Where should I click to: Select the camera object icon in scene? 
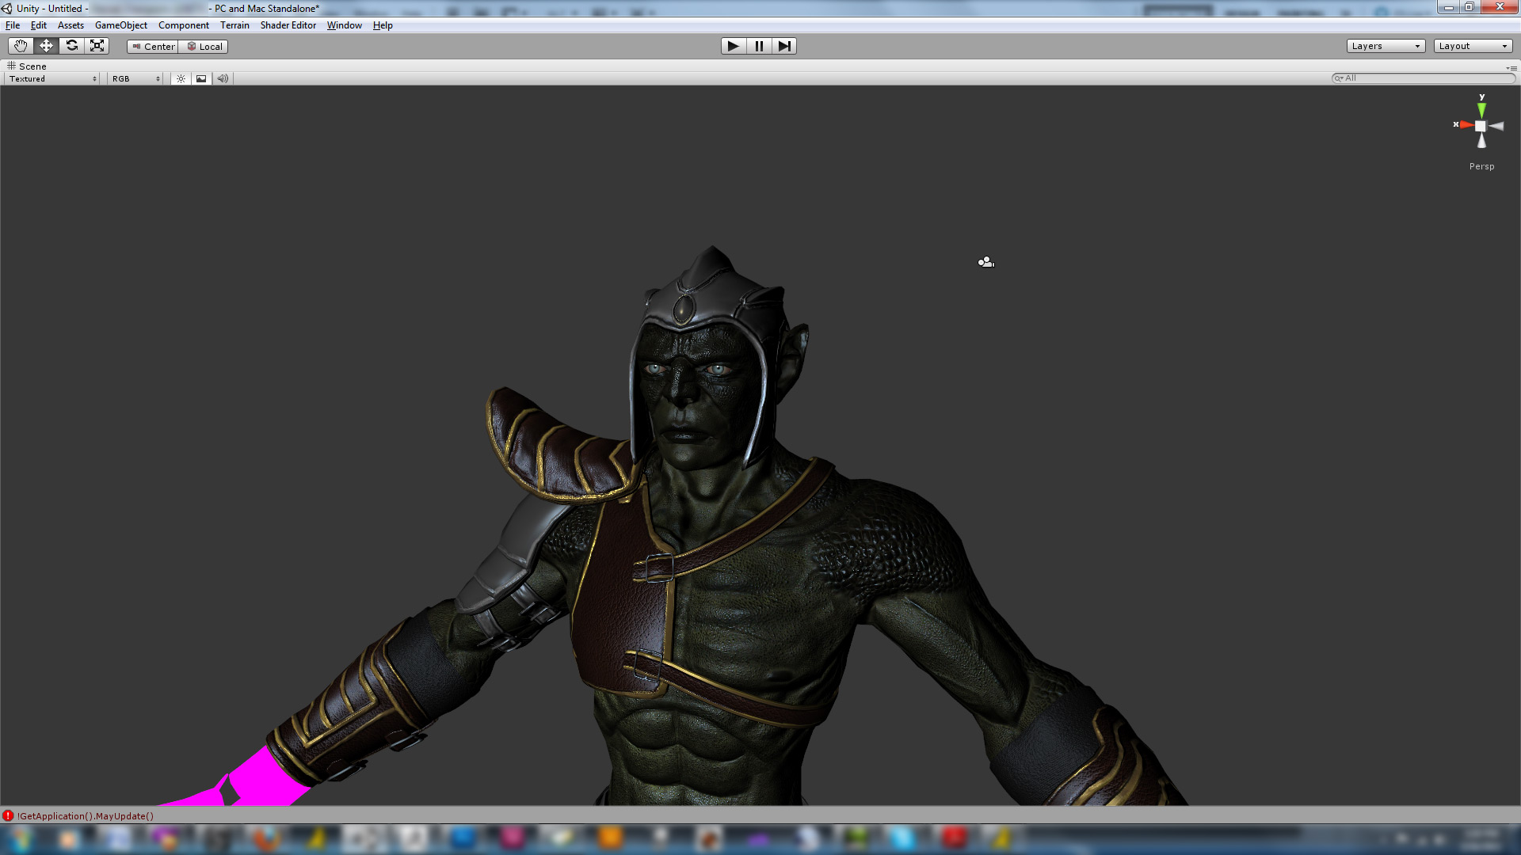tap(985, 262)
